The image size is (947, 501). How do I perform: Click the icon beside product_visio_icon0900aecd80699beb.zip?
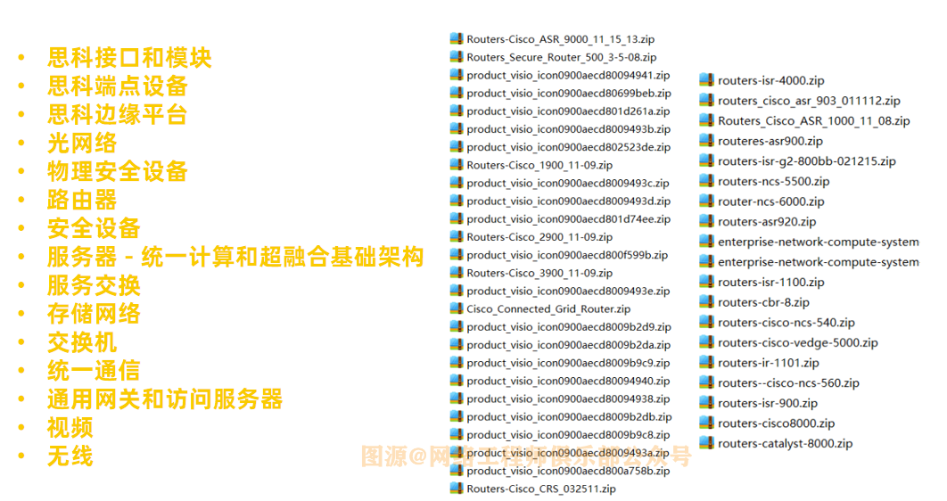(457, 93)
